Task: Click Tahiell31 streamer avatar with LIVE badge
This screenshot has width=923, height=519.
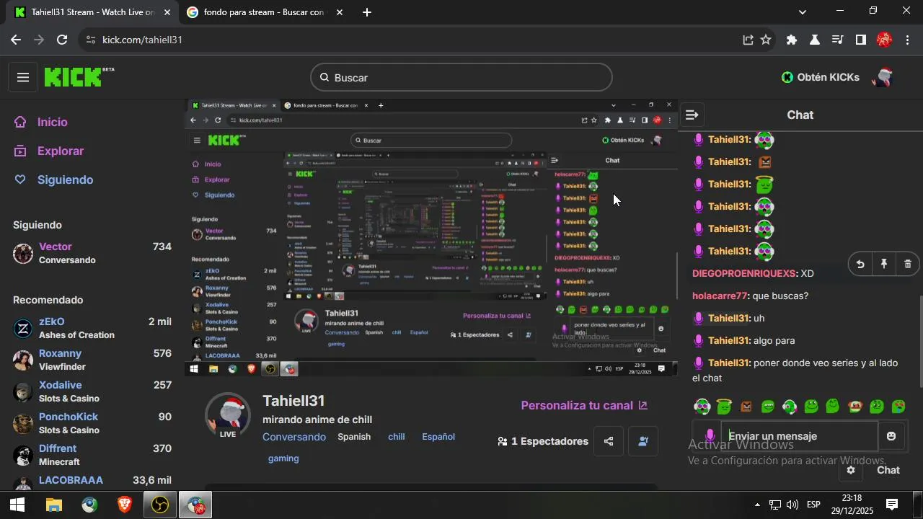Action: click(228, 417)
